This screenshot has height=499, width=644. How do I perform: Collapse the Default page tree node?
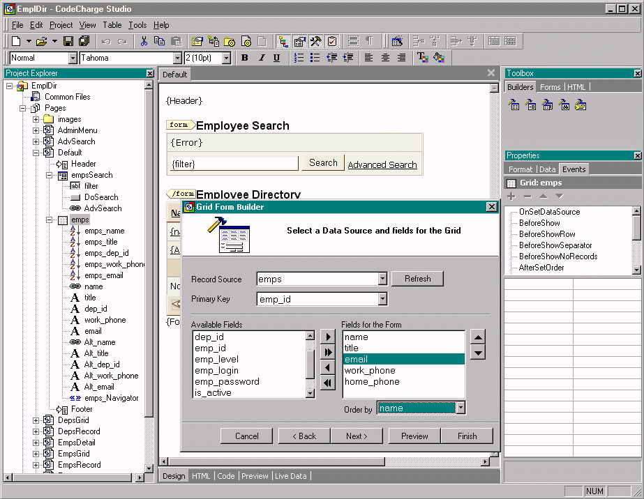(x=36, y=153)
